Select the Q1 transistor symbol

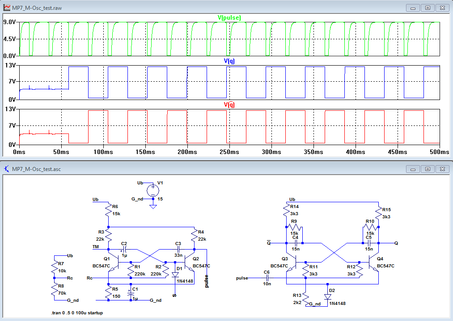pyautogui.click(x=114, y=263)
